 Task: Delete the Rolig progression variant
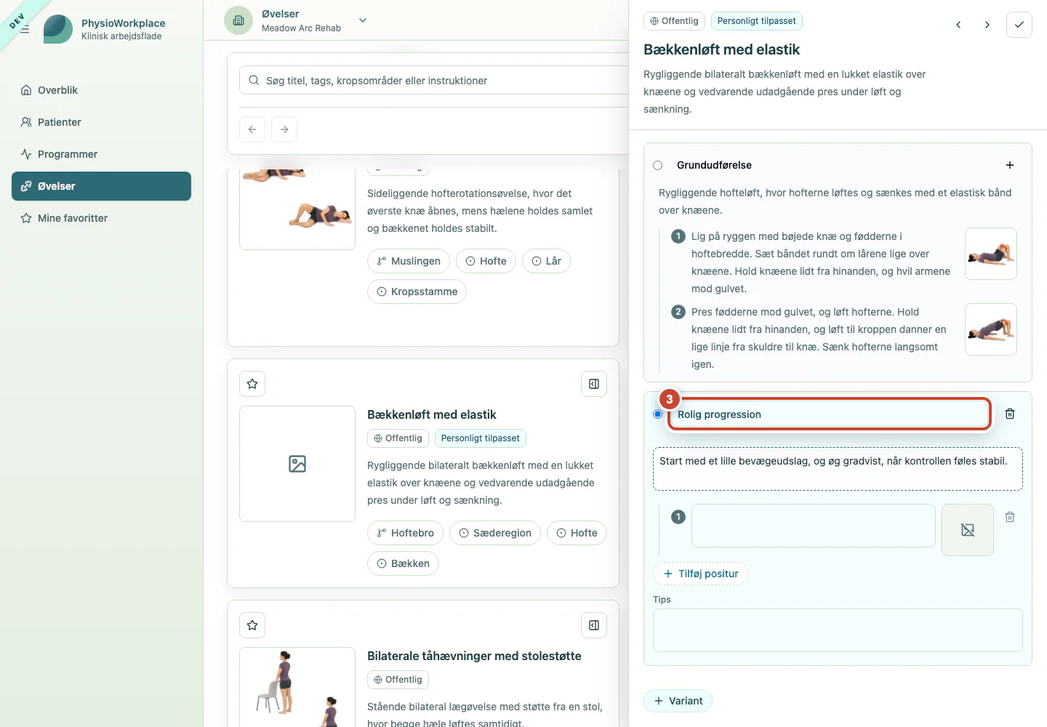[1010, 414]
